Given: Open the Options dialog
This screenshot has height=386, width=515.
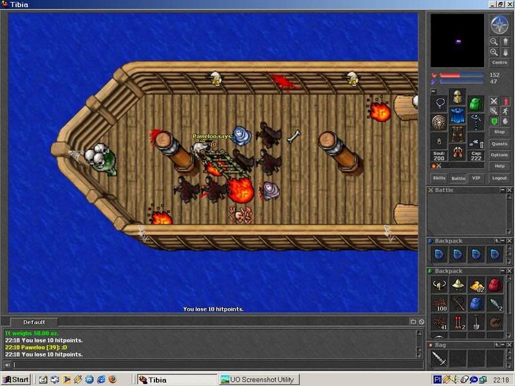Looking at the screenshot, I should click(x=500, y=155).
